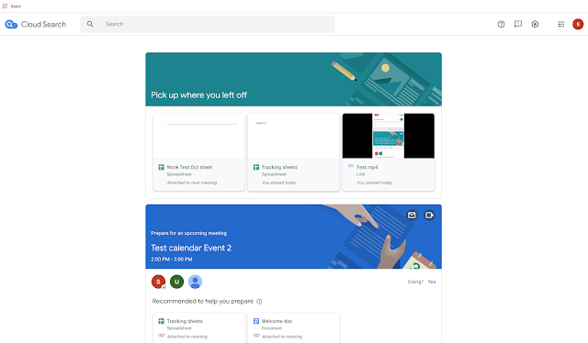Click the link icon beside Test.mp4
Screen dimensions: 588x343
point(351,165)
